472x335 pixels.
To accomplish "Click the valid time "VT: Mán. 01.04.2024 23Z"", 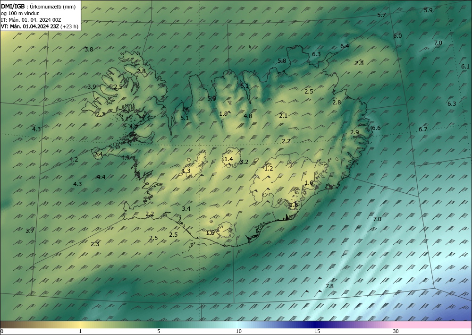I will point(30,26).
